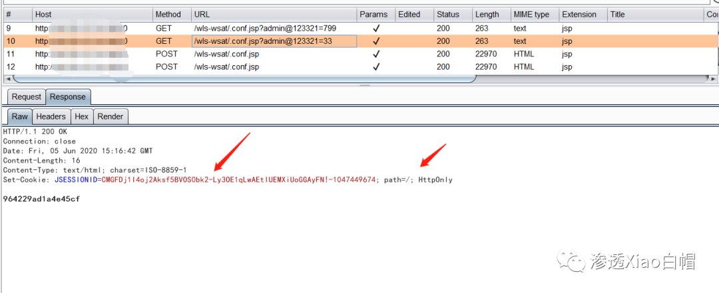Click the JSESSIONID cookie name
Viewport: 719px width, 293px height.
(76, 180)
